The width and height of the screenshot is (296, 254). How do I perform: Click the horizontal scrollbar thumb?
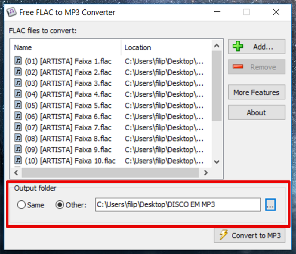pyautogui.click(x=110, y=173)
